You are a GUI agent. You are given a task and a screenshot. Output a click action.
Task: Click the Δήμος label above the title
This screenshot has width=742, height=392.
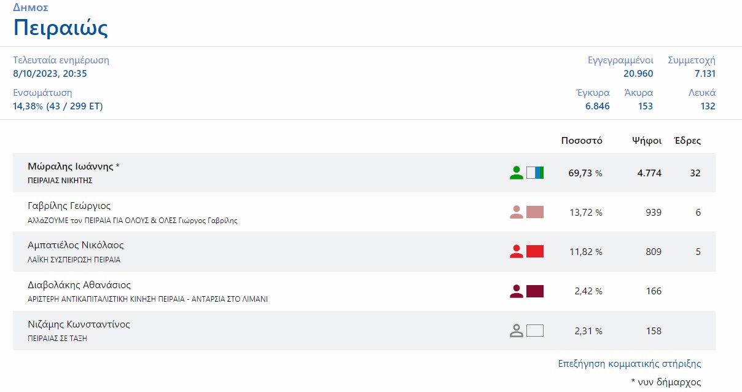30,8
